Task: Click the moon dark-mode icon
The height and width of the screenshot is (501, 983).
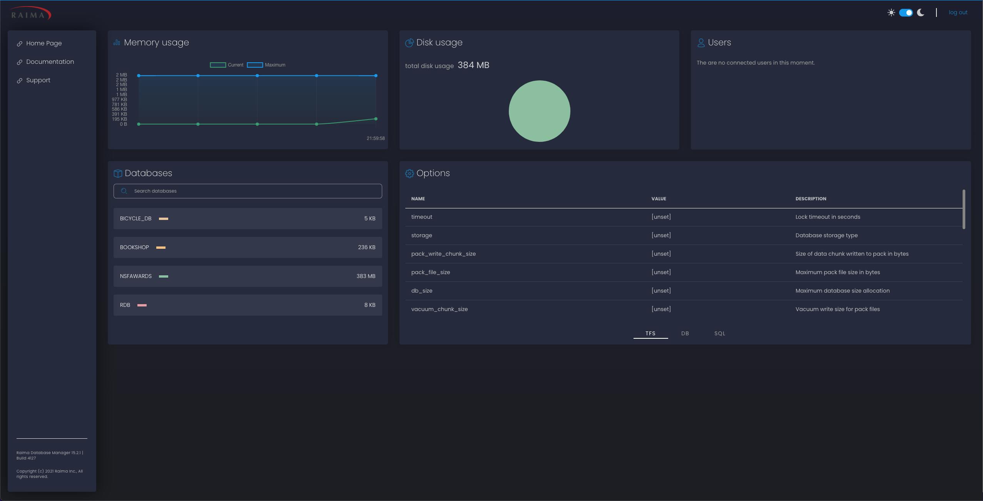Action: tap(921, 13)
